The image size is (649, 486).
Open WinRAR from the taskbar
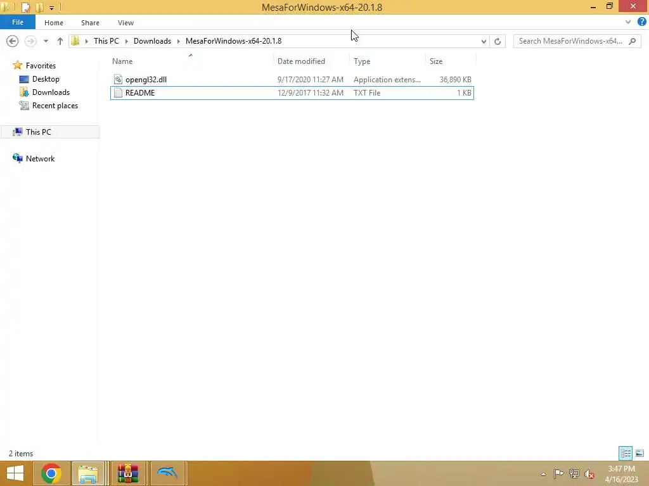tap(128, 473)
